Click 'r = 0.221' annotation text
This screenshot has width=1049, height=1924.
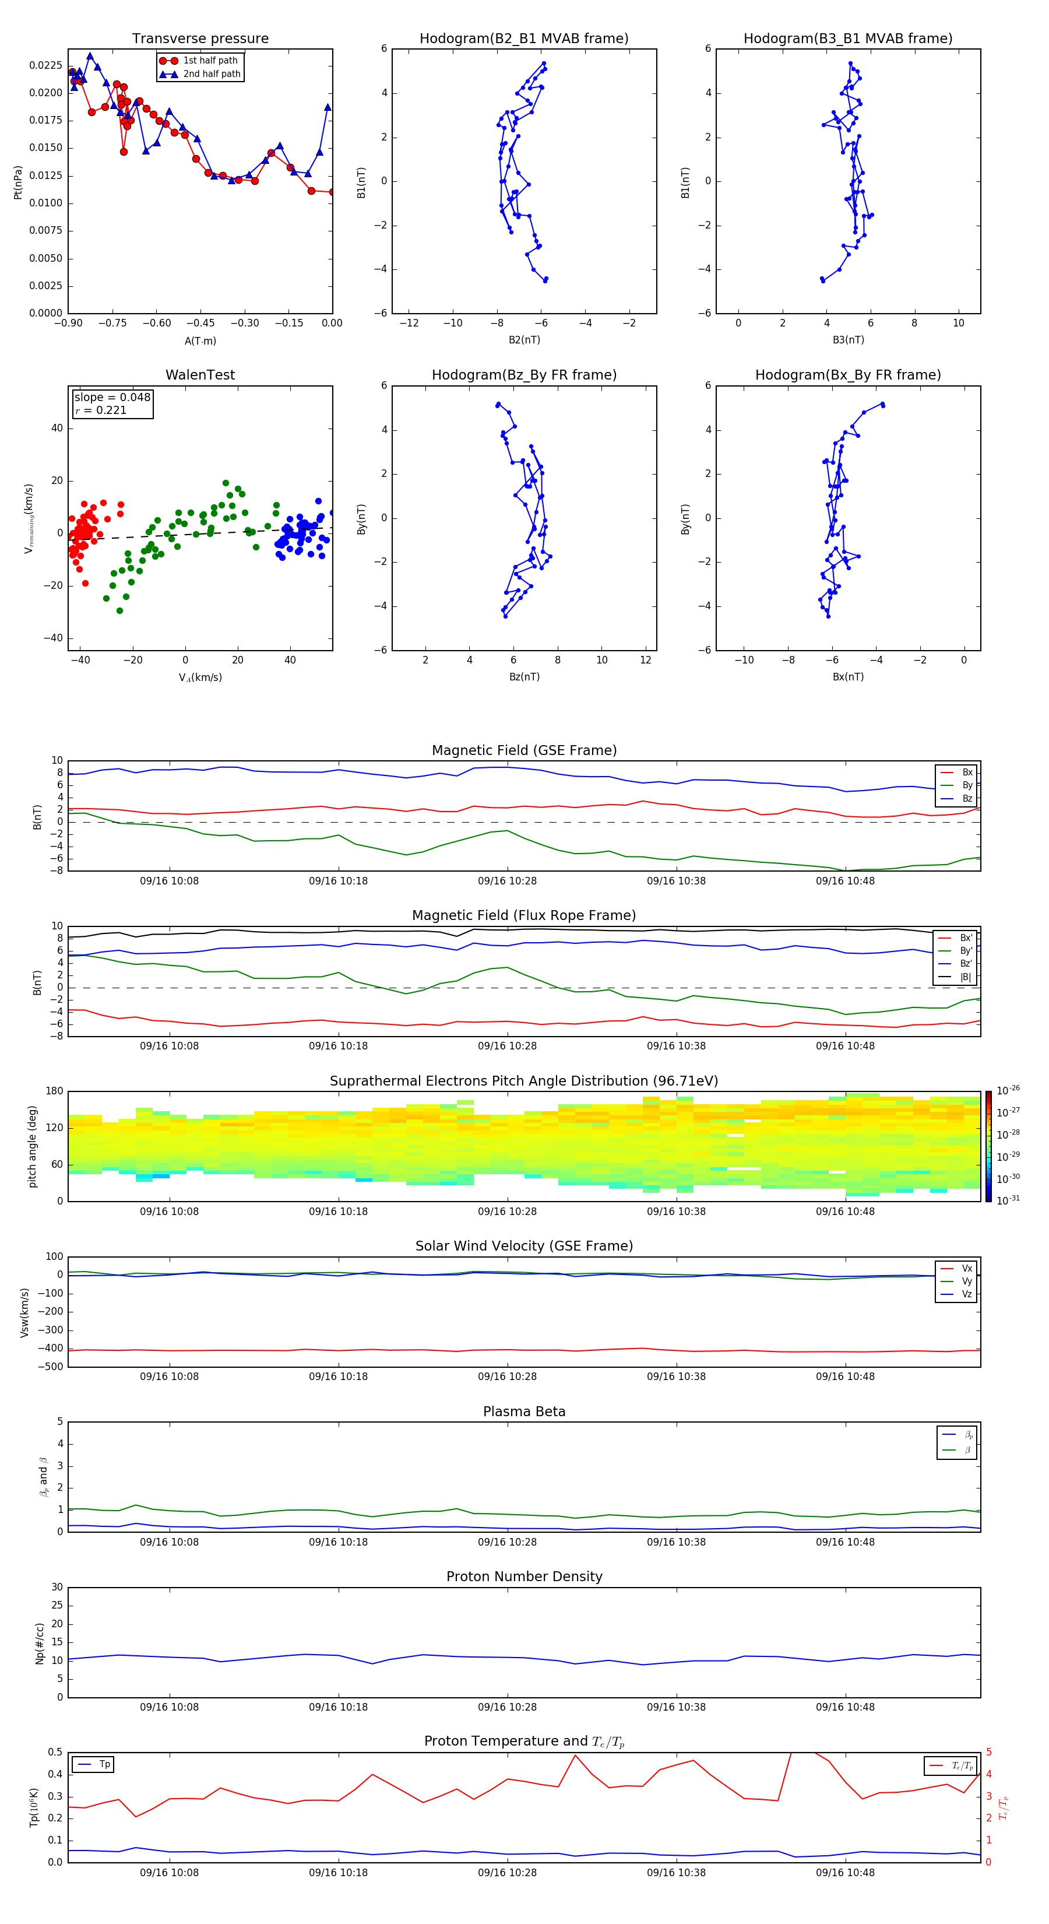click(x=101, y=410)
